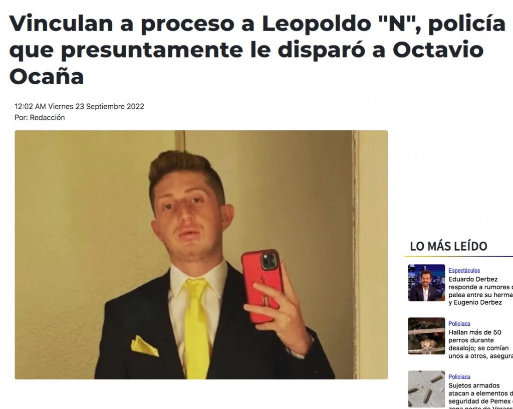Open the caged dogs story thumbnail
The height and width of the screenshot is (409, 513).
coord(426,336)
